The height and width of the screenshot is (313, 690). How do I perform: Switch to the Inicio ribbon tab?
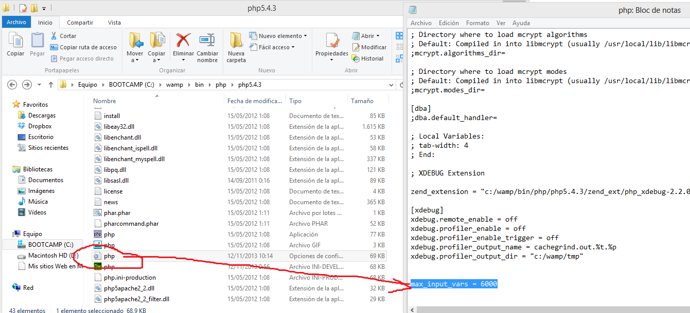(45, 23)
